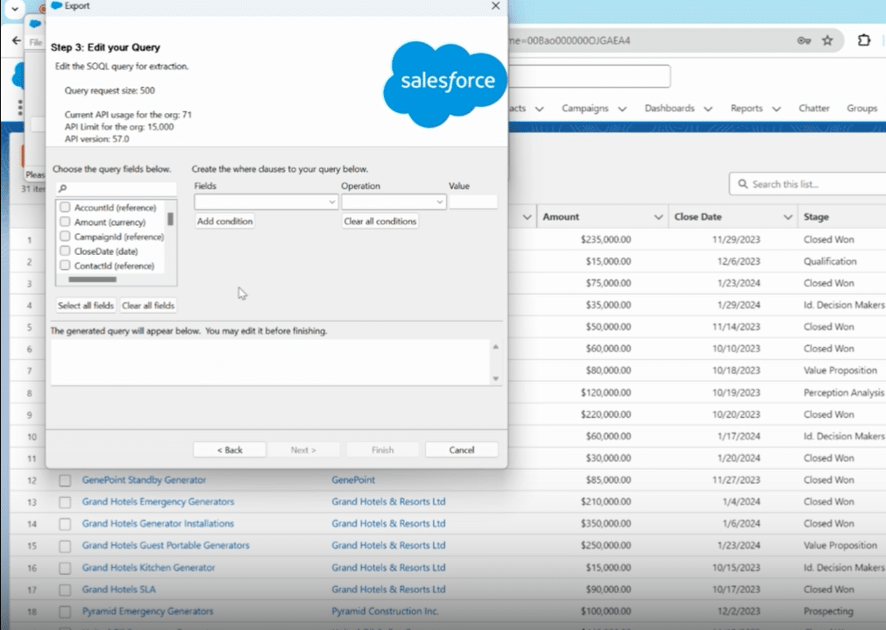Click the 12/6/2023 close date cell
The height and width of the screenshot is (630, 886).
tap(739, 262)
